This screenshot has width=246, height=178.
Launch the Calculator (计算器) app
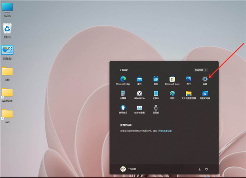click(123, 95)
